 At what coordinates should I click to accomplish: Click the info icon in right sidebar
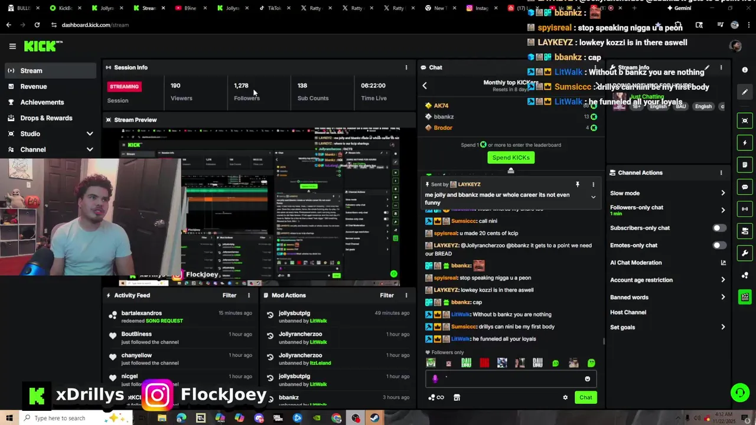[745, 70]
